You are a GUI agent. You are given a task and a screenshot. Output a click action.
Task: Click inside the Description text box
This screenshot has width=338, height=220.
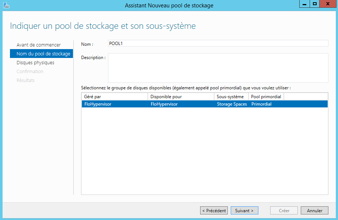pyautogui.click(x=217, y=68)
